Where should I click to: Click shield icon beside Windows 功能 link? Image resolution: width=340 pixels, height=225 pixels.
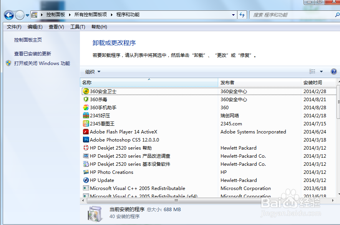[x=8, y=63]
